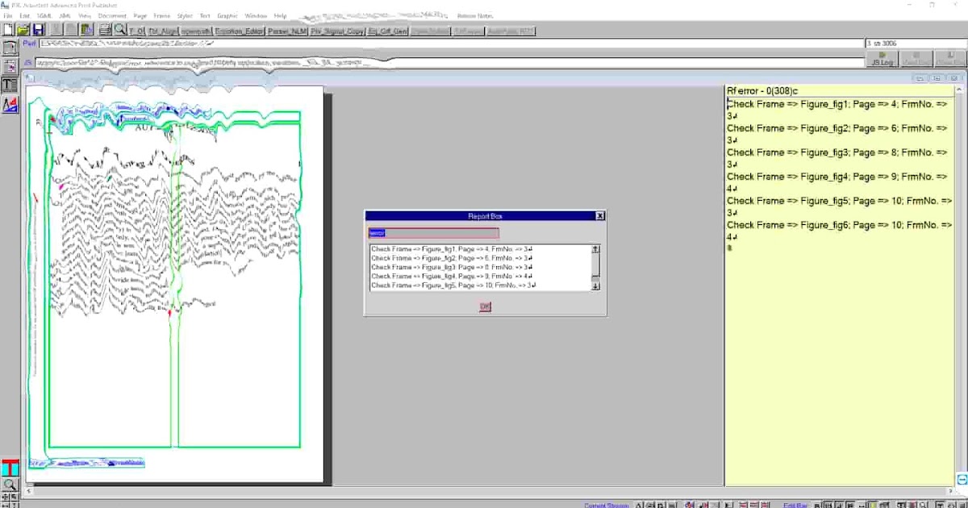Click the Current Stream toggle in the status bar
The height and width of the screenshot is (508, 968).
pyautogui.click(x=605, y=504)
